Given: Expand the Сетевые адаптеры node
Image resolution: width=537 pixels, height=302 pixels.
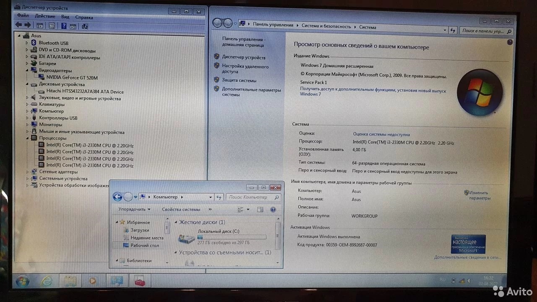Looking at the screenshot, I should (27, 172).
